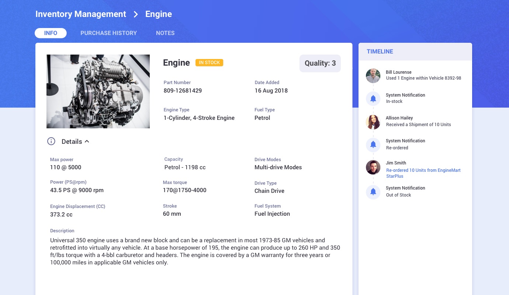Switch to the Info tab
The height and width of the screenshot is (295, 509).
(x=51, y=33)
